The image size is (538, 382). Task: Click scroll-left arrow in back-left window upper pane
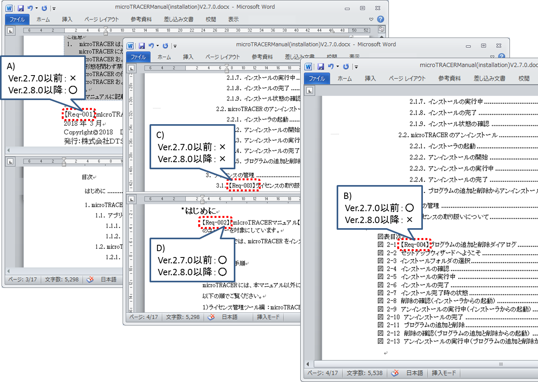[8, 150]
